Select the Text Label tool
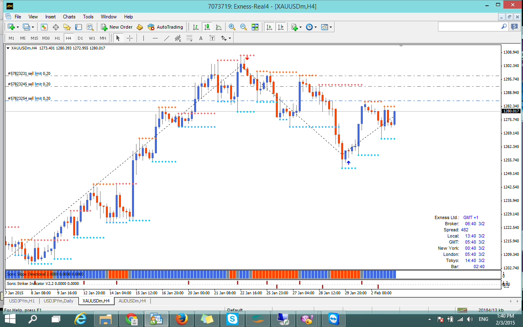 212,38
